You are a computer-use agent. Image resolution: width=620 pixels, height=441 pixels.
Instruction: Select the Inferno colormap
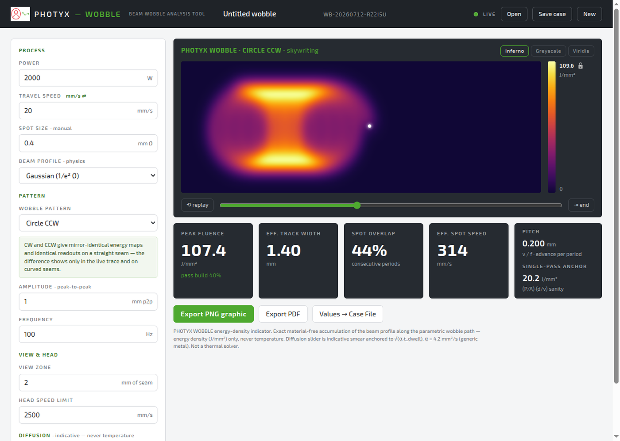[x=514, y=51]
